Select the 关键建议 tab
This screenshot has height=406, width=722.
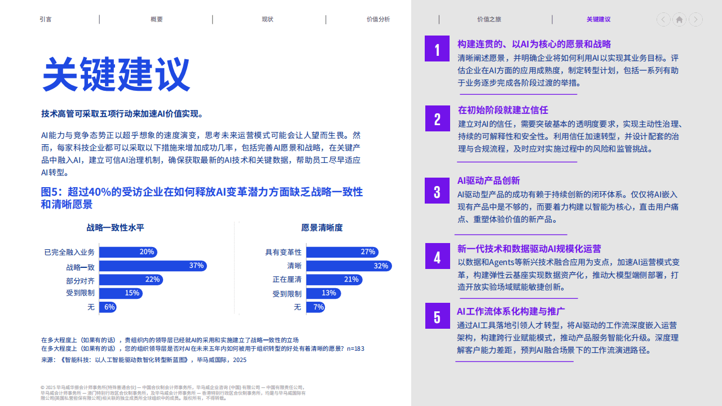(x=598, y=19)
